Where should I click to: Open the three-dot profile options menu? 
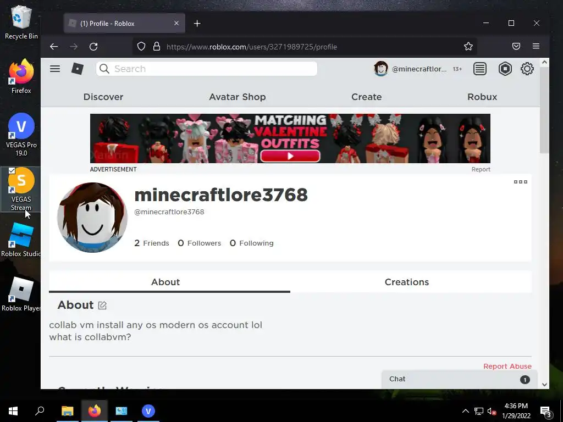pyautogui.click(x=520, y=182)
